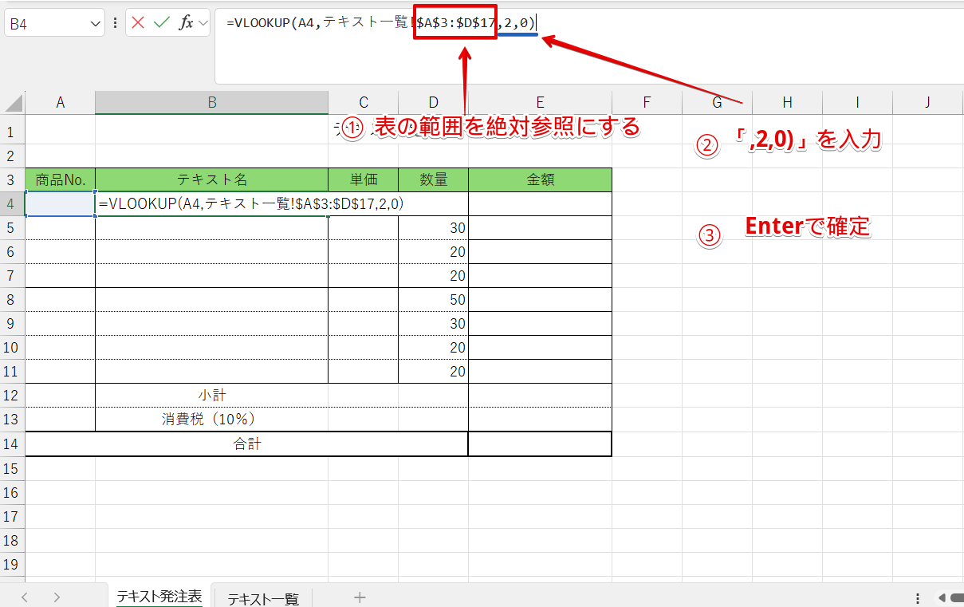
Task: Select row 14 header
Action: click(12, 443)
